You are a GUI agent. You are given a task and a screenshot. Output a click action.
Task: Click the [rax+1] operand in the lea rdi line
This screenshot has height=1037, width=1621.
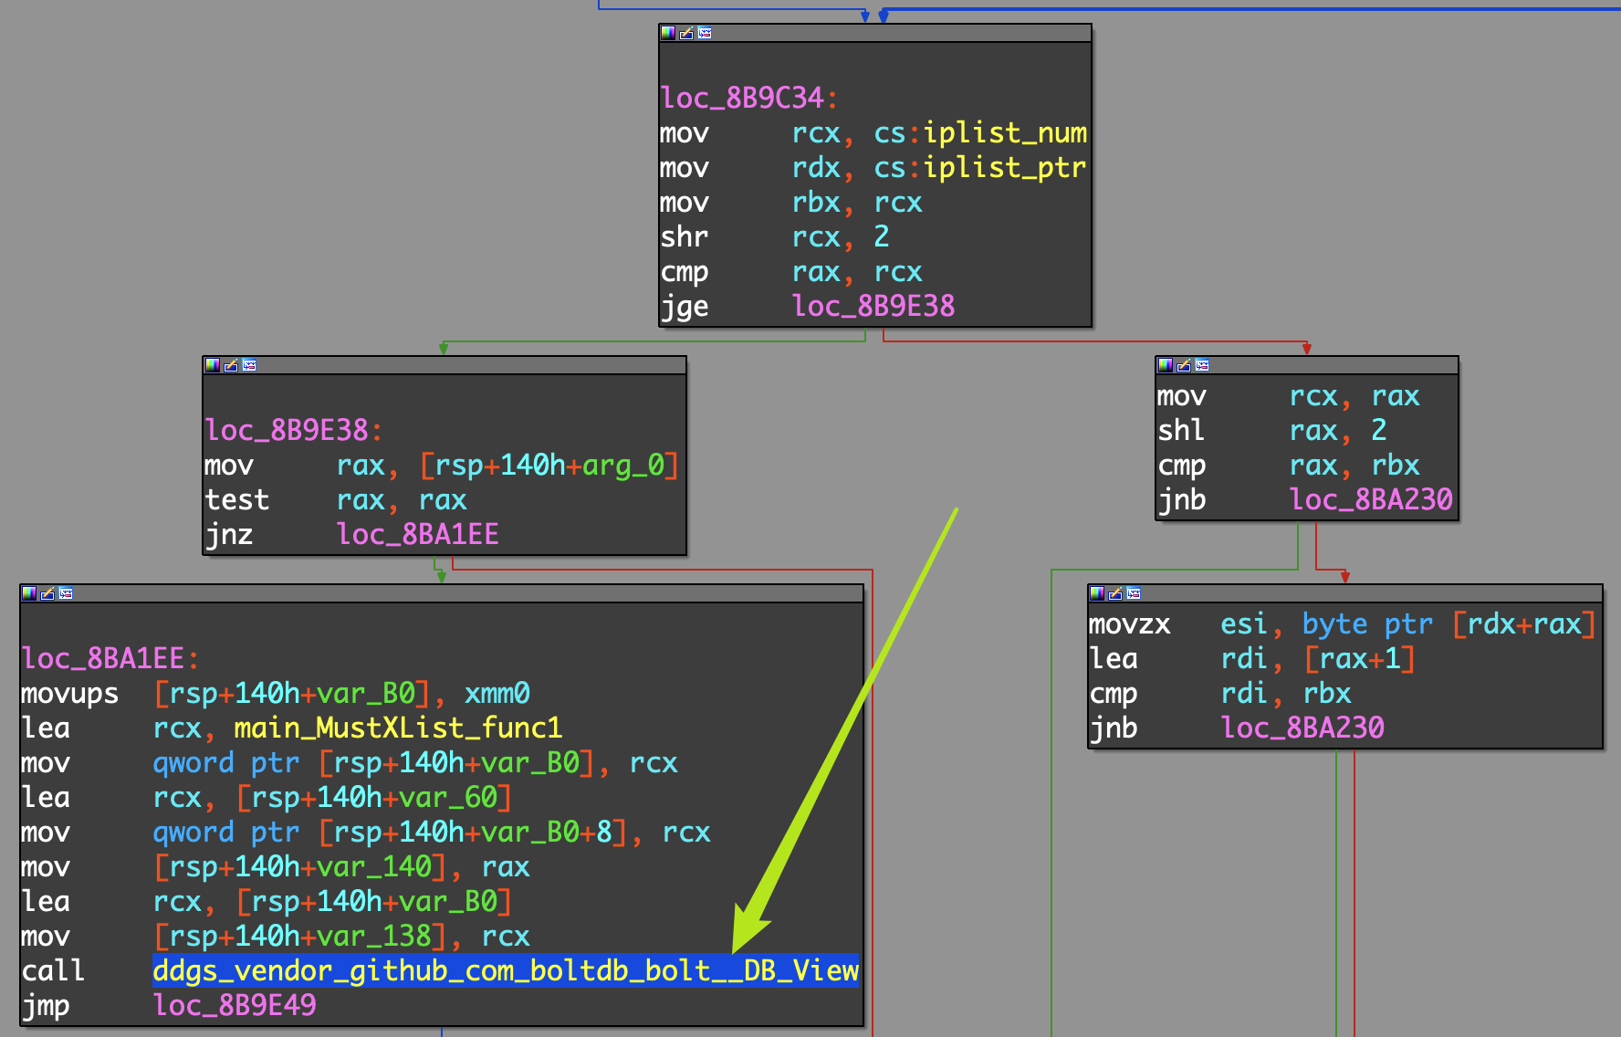pos(1360,659)
